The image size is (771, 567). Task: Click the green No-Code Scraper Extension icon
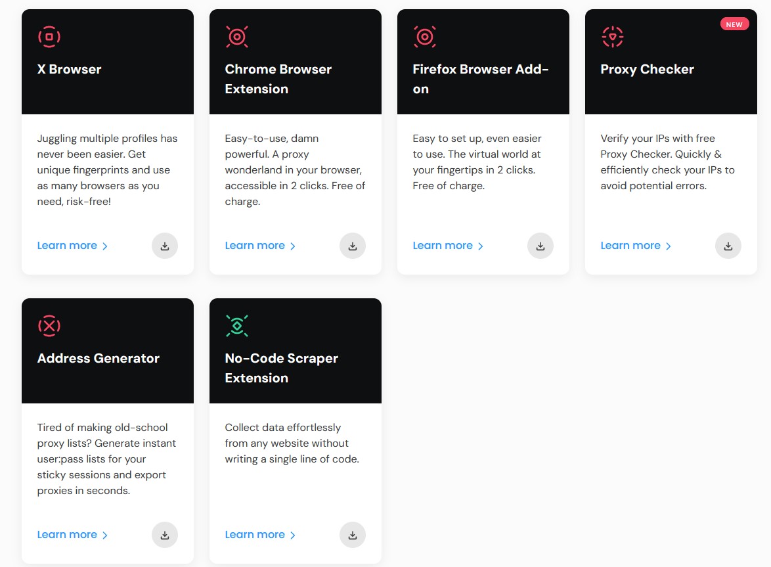pyautogui.click(x=237, y=326)
